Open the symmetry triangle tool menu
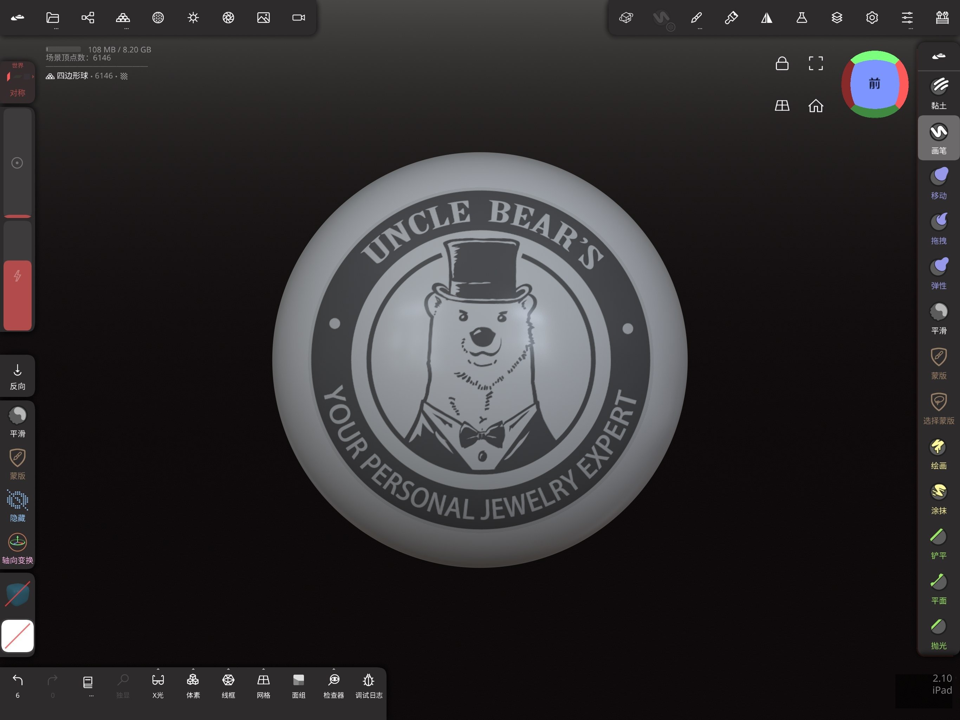This screenshot has width=960, height=720. point(766,18)
